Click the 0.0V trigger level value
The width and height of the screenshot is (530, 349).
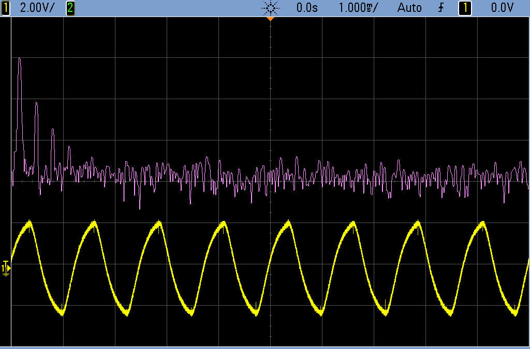point(502,8)
